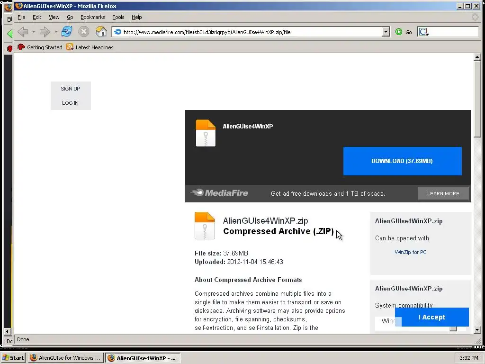This screenshot has width=485, height=364.
Task: Click the vertical scrollbar down arrow
Action: pyautogui.click(x=477, y=330)
